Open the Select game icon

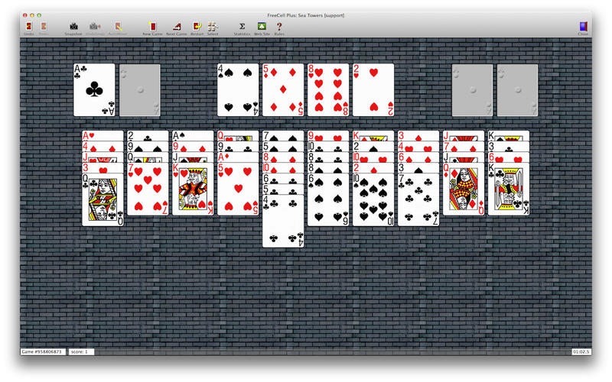[x=212, y=28]
